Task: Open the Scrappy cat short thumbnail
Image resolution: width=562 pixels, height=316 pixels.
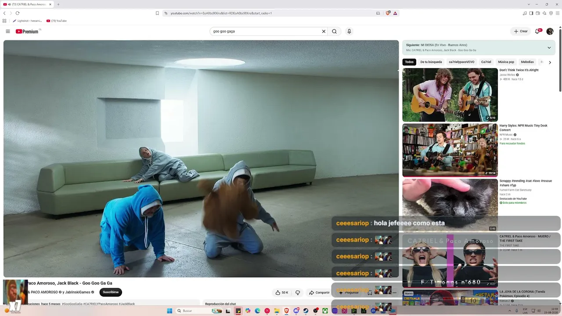Action: (450, 205)
